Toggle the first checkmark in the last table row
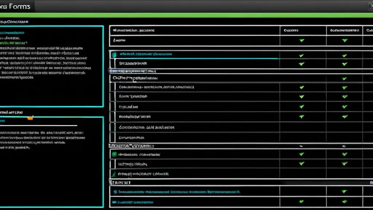 pyautogui.click(x=301, y=202)
